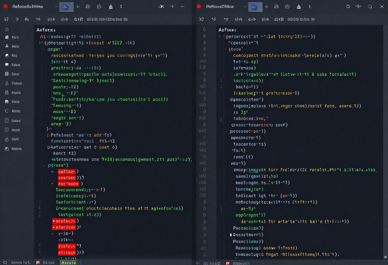Viewport: 388px width, 265px height.
Task: Click the red-highlighted 'rorfoodo' line in the left editor
Action: point(68,184)
